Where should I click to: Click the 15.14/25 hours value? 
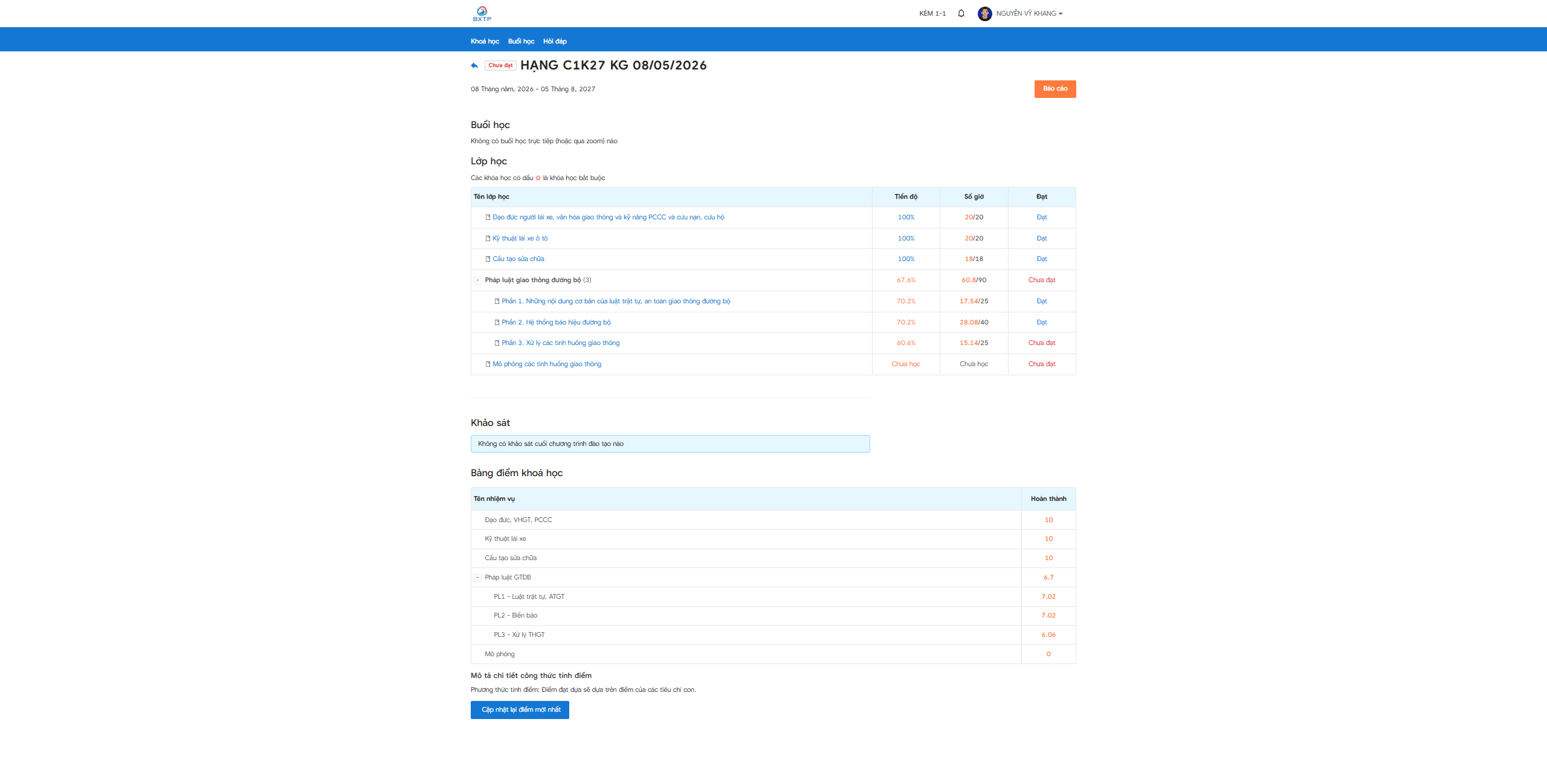974,343
